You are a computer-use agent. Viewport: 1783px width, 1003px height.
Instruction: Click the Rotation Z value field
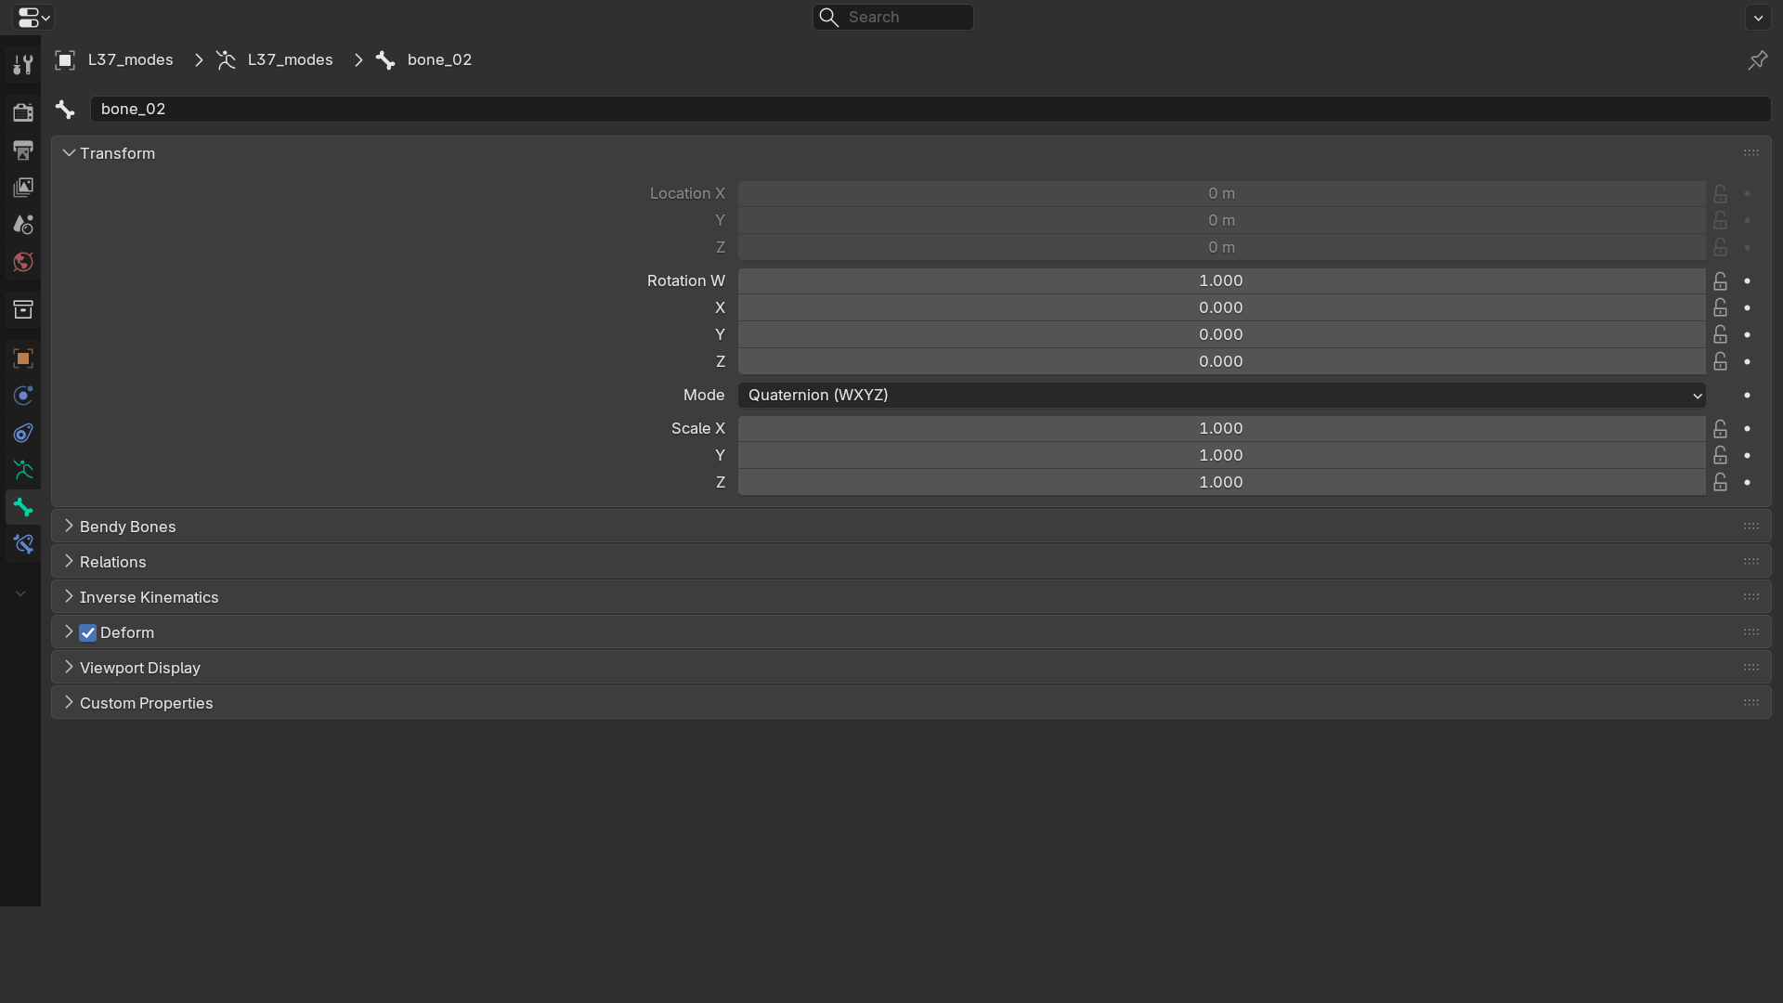click(1221, 361)
